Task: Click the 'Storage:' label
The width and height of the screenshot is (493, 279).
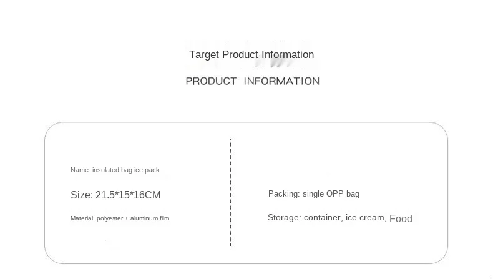Action: coord(284,218)
